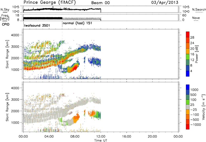
Task: Click the '4000' tick of the velocity panel
Action: coord(15,88)
